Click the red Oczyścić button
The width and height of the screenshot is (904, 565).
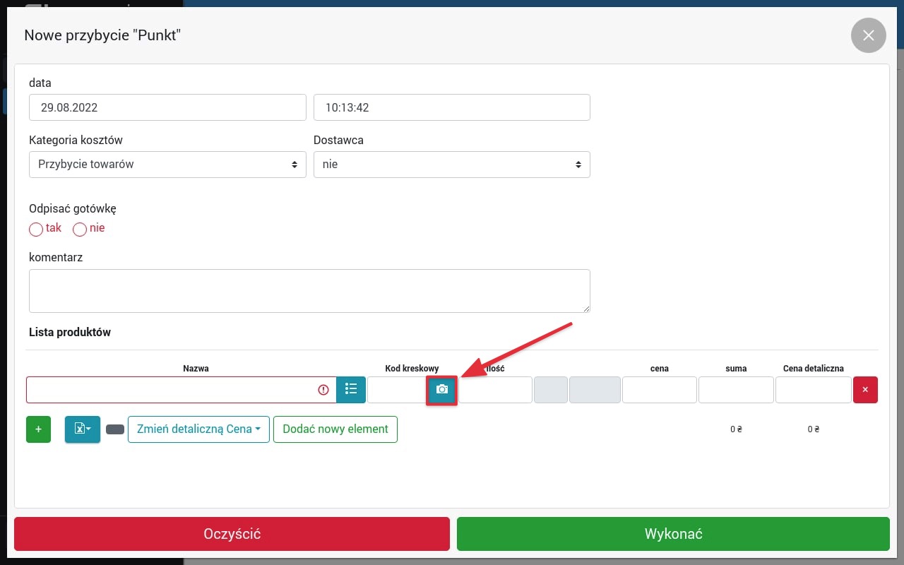[x=232, y=534]
